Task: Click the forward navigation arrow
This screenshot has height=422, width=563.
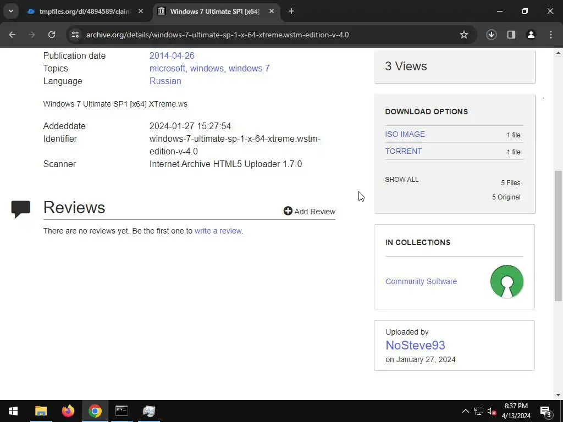Action: 32,35
